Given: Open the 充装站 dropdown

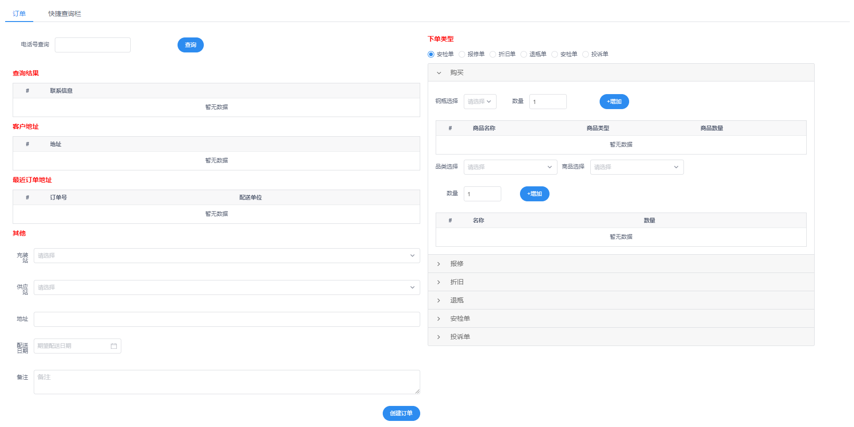Looking at the screenshot, I should (227, 256).
